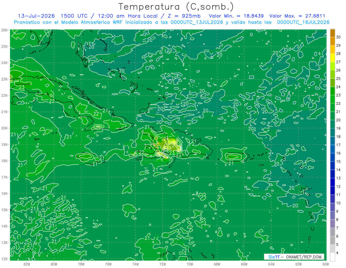
Task: Click the valid-until time '0000UTC_16JUL2026'
Action: [303, 22]
